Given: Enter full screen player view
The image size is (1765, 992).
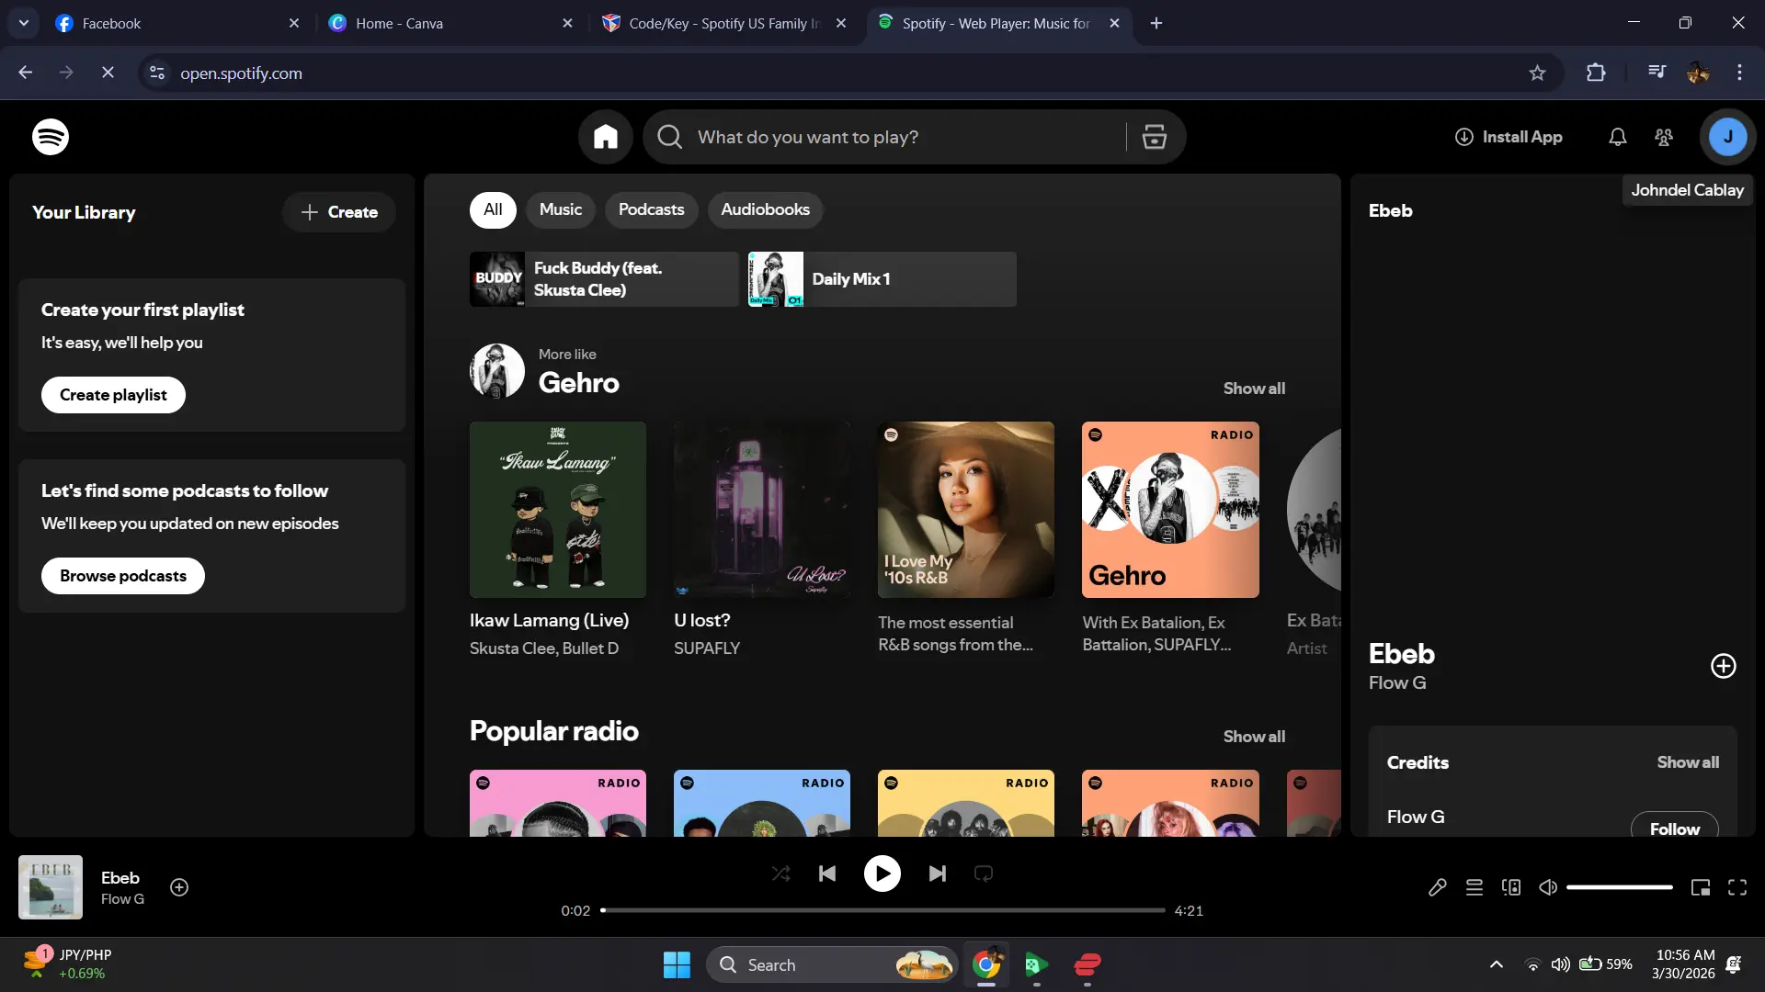Looking at the screenshot, I should coord(1737,887).
